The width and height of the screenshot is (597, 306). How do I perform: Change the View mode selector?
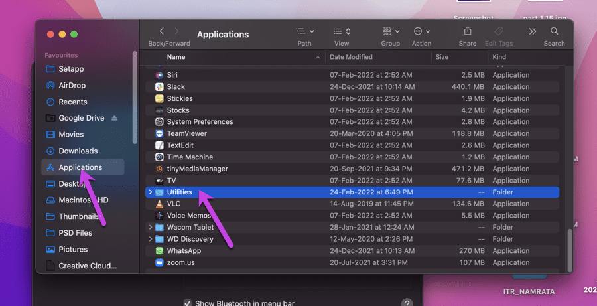(x=342, y=31)
